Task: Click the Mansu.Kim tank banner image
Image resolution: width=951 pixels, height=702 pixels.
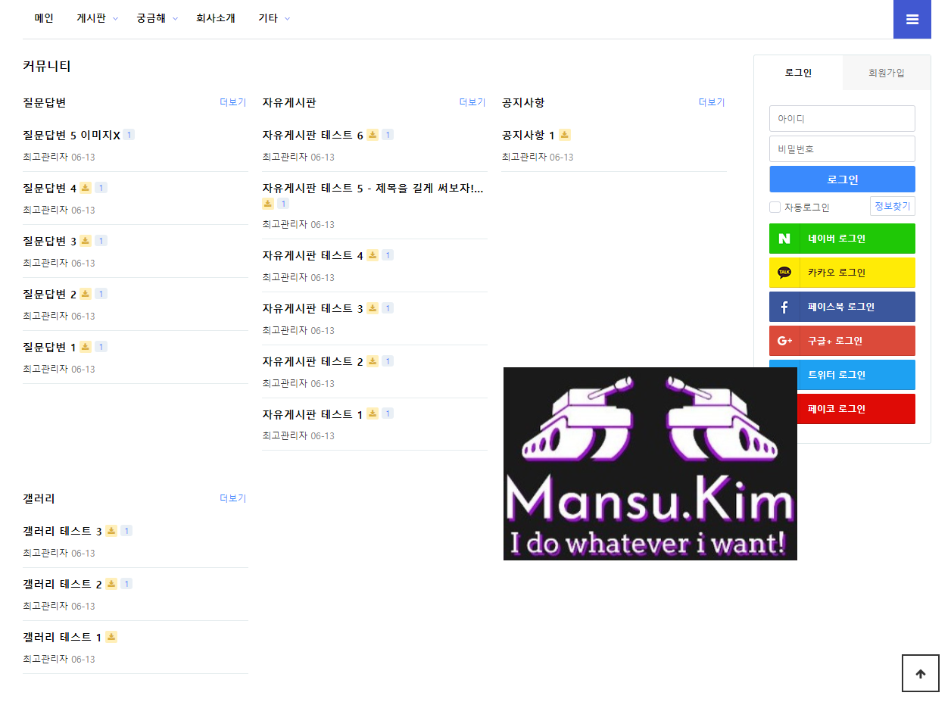Action: click(650, 463)
